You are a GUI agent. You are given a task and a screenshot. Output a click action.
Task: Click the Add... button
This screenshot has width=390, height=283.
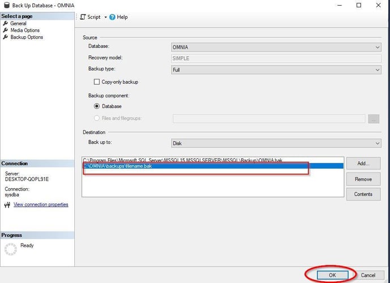click(363, 163)
